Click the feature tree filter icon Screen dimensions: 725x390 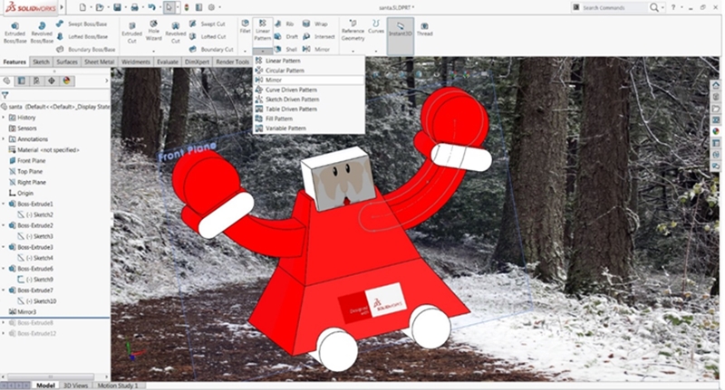point(5,95)
